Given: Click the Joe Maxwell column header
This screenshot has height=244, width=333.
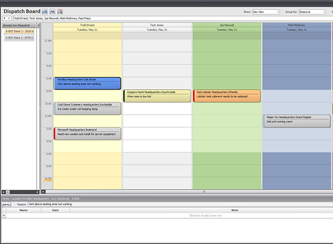Looking at the screenshot, I should pos(227,25).
